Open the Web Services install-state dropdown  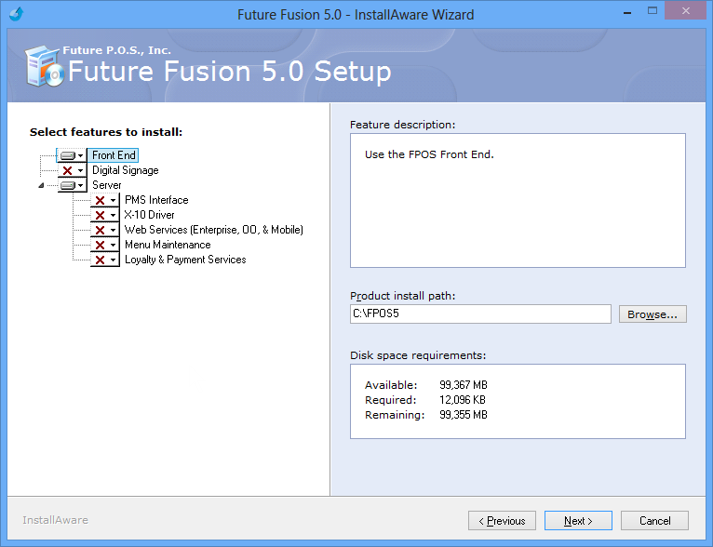(104, 230)
